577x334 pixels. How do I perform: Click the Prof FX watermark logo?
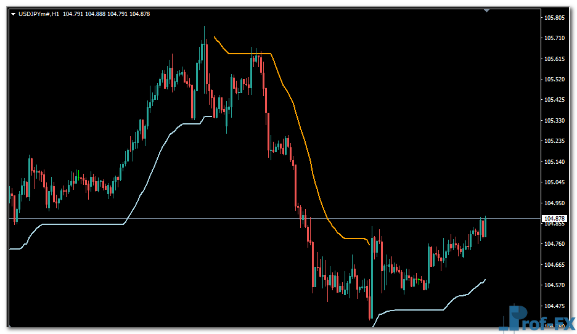coord(536,319)
